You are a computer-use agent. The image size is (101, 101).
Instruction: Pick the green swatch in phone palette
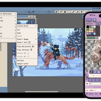point(88,29)
